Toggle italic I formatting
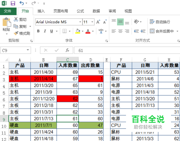The height and width of the screenshot is (141, 180). coord(45,31)
